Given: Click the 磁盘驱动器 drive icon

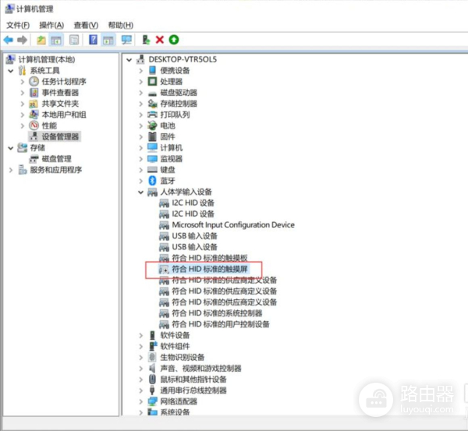Looking at the screenshot, I should coord(152,94).
